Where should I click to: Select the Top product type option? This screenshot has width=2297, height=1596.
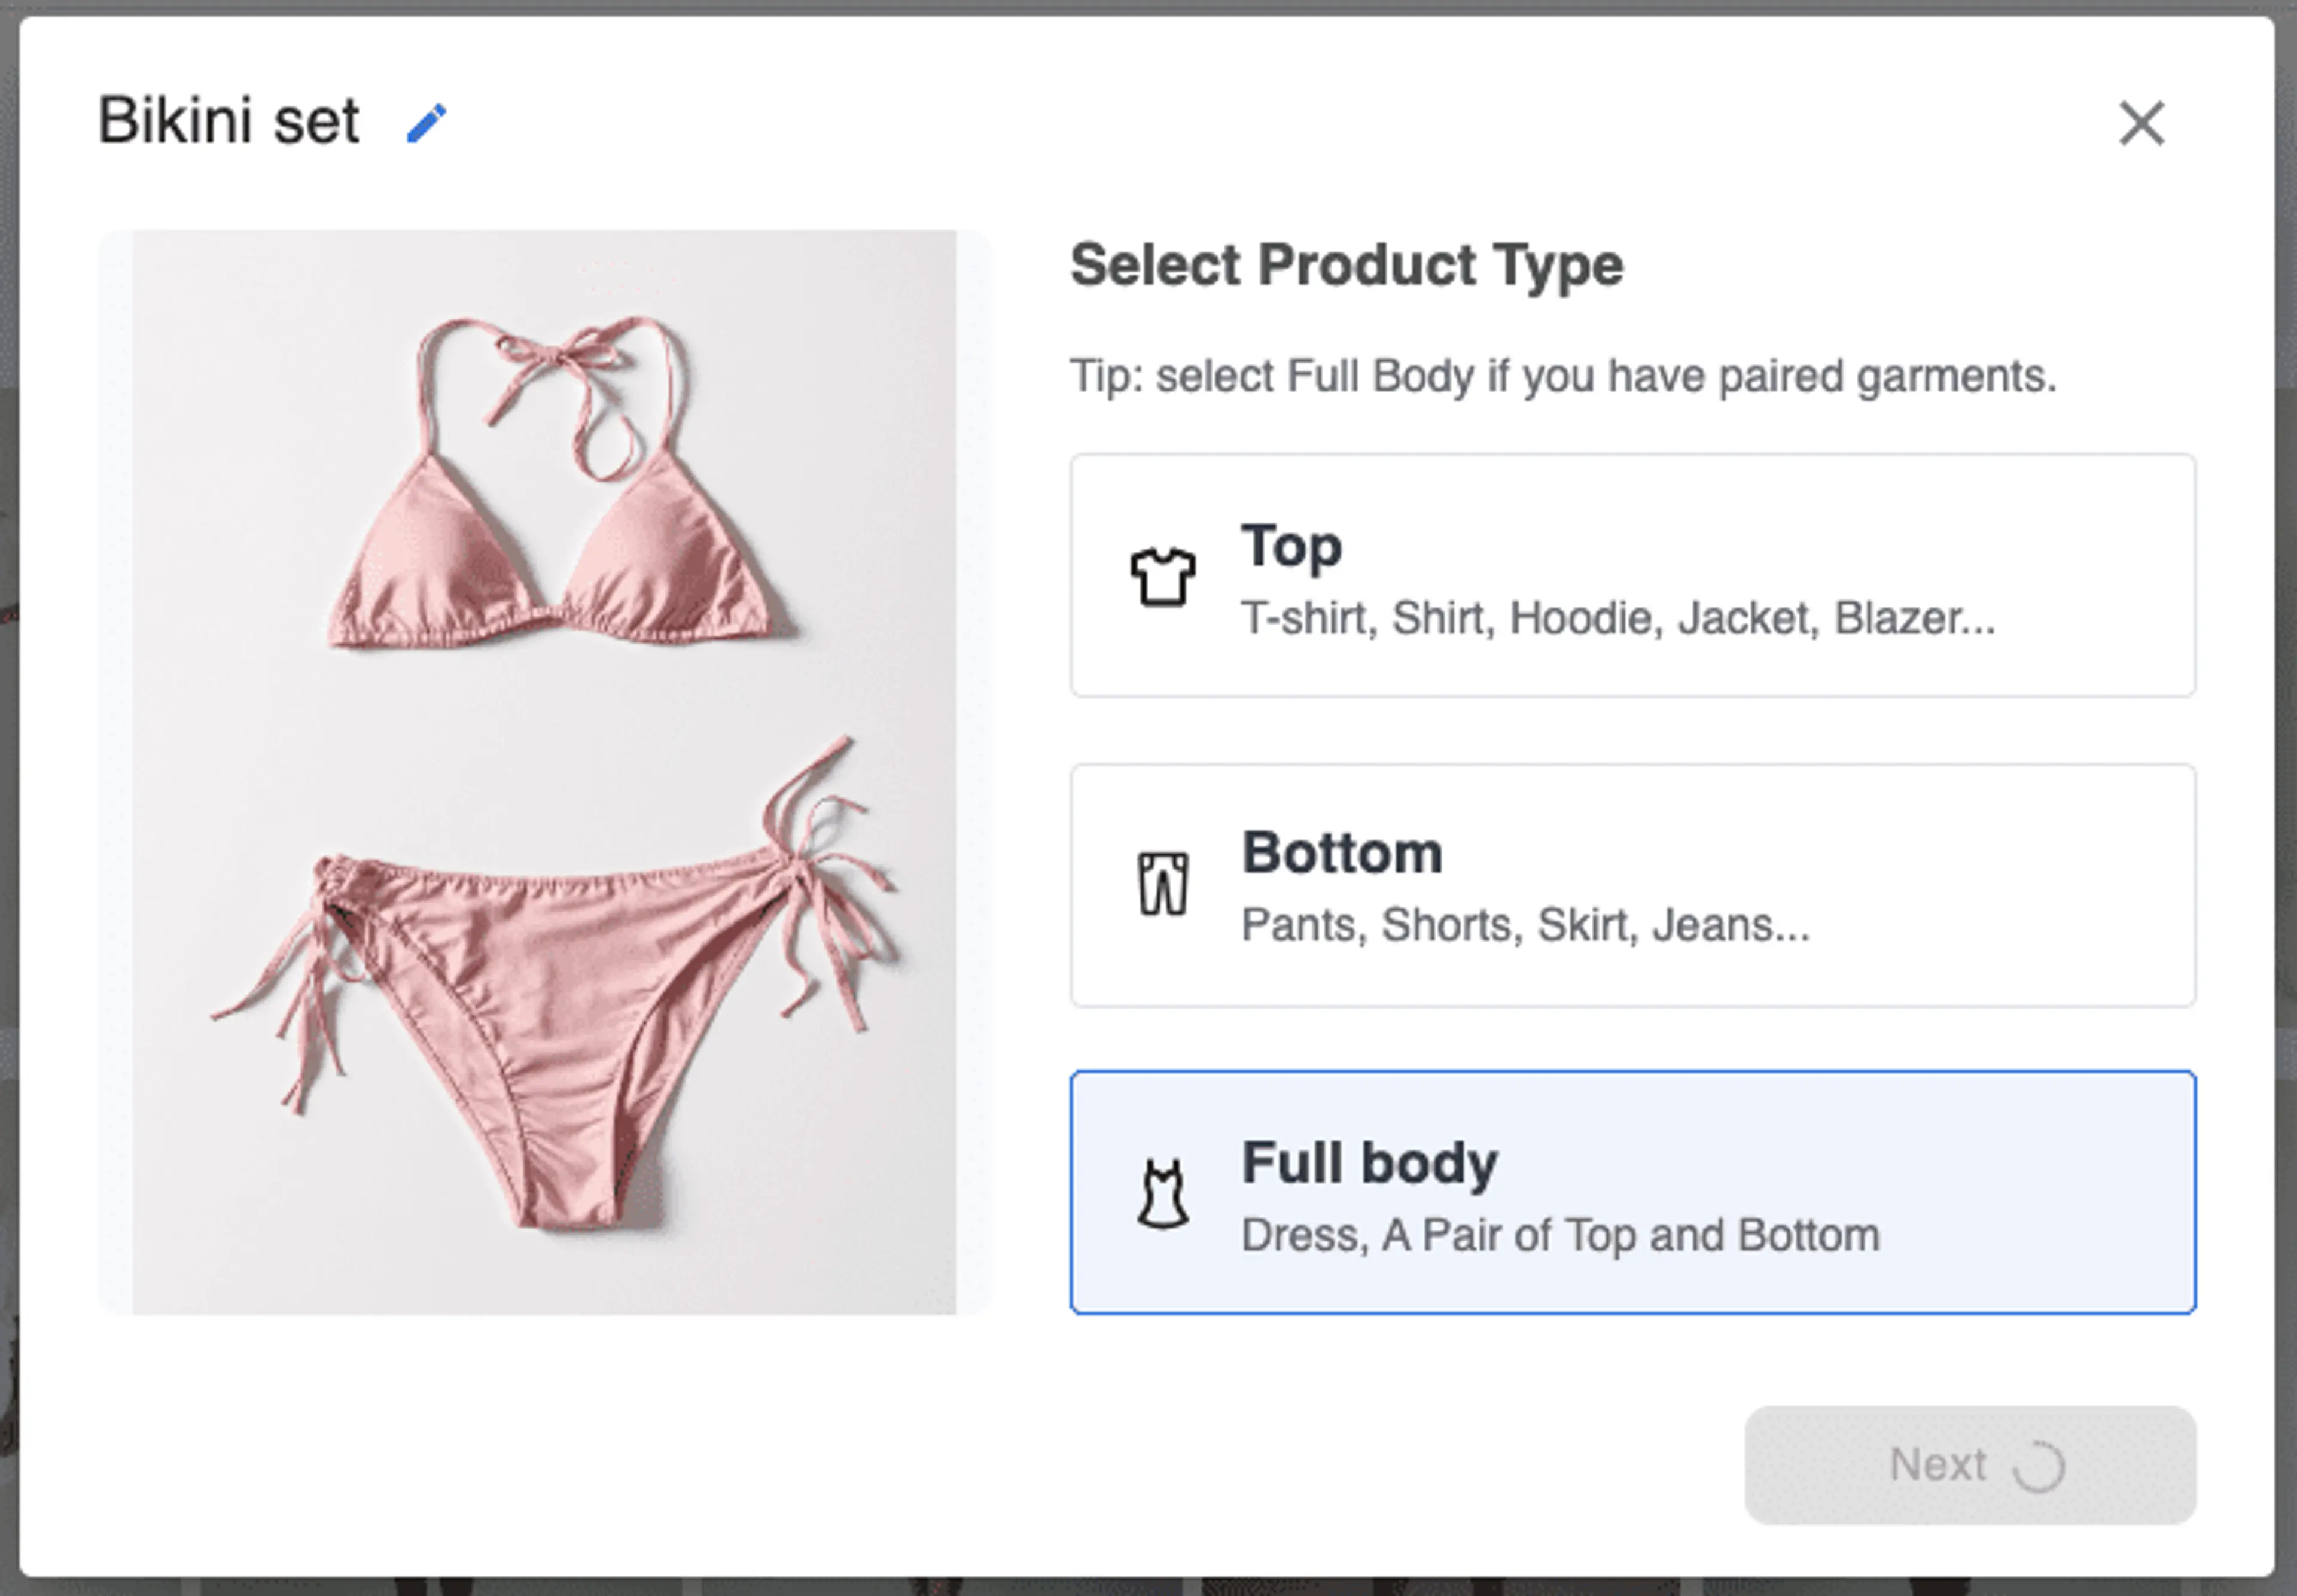click(1632, 575)
